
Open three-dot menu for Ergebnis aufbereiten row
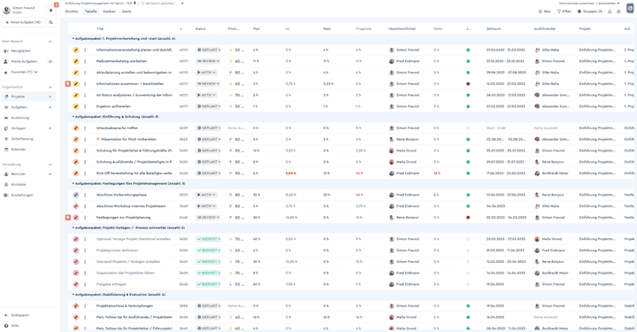click(x=85, y=106)
